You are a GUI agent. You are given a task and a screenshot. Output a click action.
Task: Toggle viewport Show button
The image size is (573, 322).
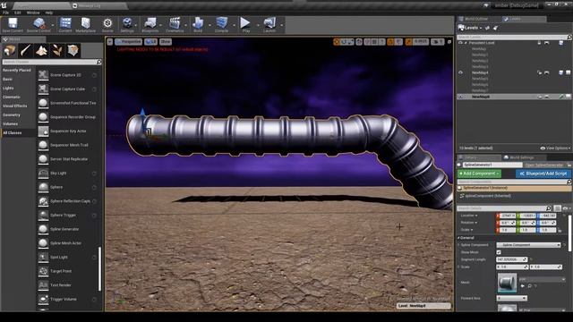tap(165, 42)
